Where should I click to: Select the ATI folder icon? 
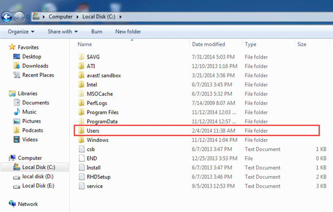click(81, 66)
